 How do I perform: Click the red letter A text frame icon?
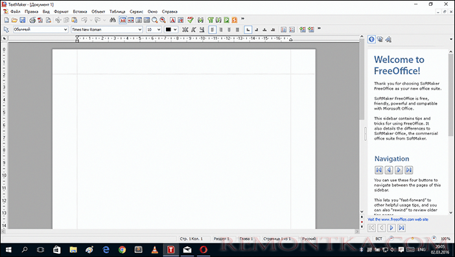pyautogui.click(x=172, y=19)
